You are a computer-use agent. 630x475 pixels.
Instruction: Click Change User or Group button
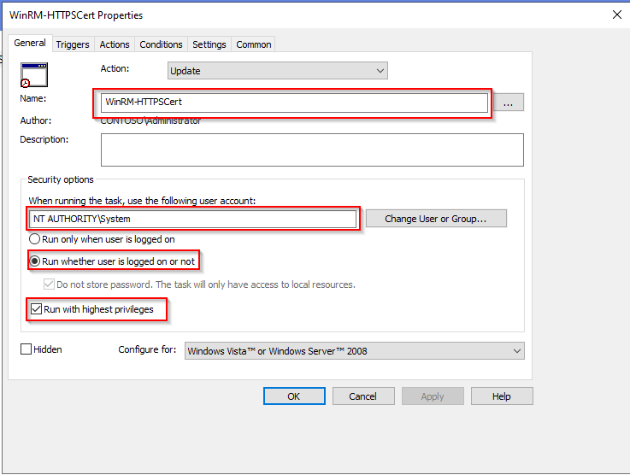pos(435,219)
